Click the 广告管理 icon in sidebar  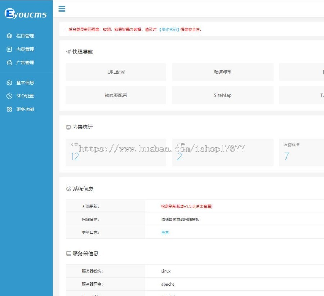9,63
